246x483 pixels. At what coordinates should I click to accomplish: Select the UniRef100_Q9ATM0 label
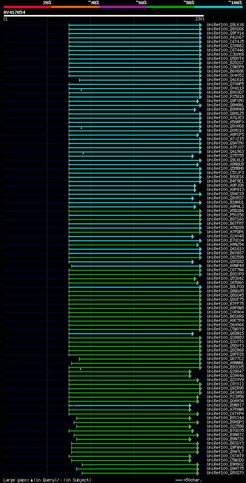225,143
